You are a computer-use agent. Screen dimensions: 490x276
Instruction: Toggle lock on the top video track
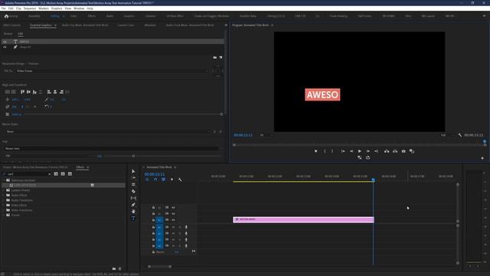[x=153, y=208]
